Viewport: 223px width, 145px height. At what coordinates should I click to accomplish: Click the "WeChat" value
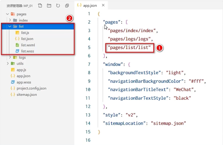184,90
